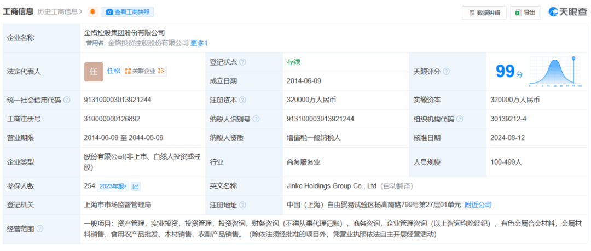Viewport: 591px width, 251px height.
Task: Open 查看工商快照 snapshot button
Action: point(128,12)
